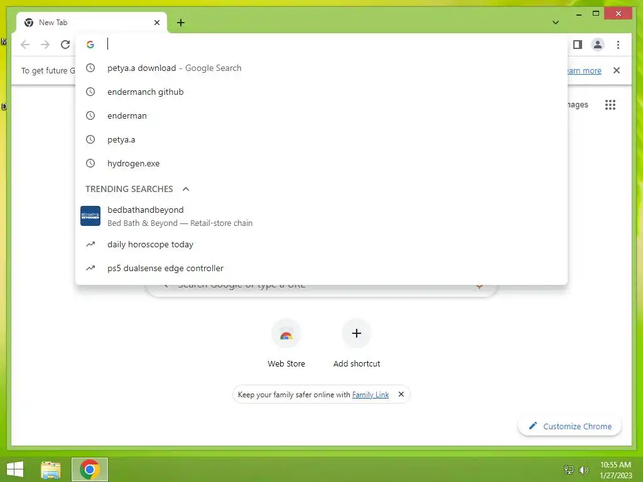The height and width of the screenshot is (482, 643).
Task: Open Chrome's three-dot menu
Action: click(x=618, y=45)
